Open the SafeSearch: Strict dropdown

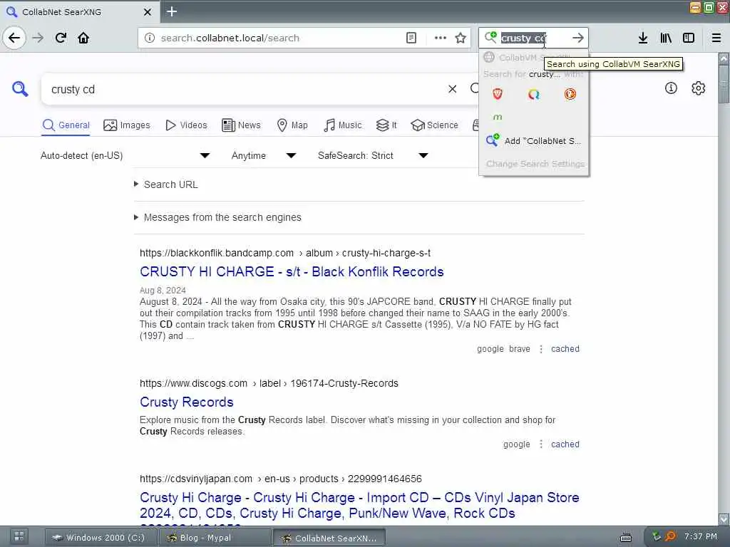[373, 155]
